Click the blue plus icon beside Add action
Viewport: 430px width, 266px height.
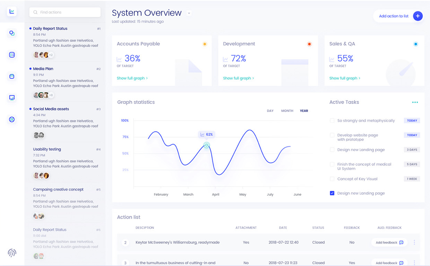[417, 16]
